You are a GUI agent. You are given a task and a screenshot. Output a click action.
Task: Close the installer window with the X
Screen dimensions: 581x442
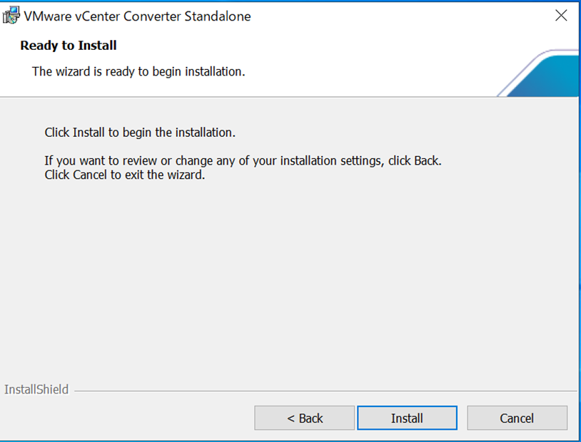pyautogui.click(x=561, y=16)
